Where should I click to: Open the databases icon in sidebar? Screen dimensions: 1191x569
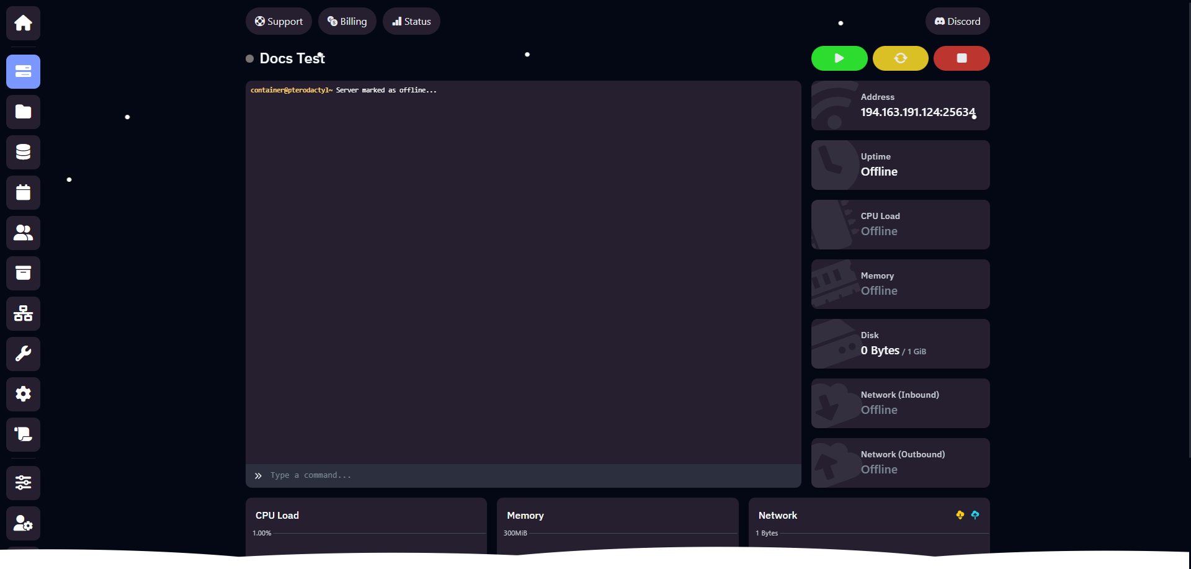pyautogui.click(x=23, y=152)
